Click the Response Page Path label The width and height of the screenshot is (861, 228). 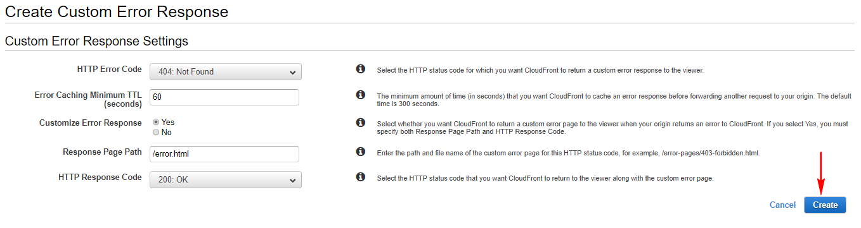(x=102, y=152)
